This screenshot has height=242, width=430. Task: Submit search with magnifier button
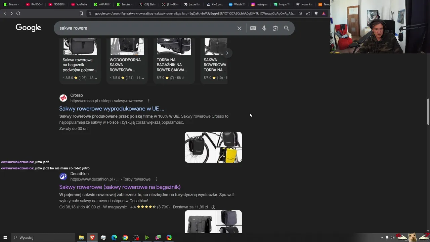pyautogui.click(x=287, y=28)
